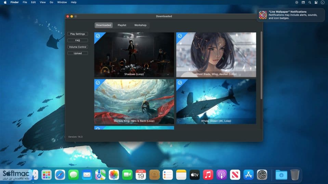This screenshot has width=328, height=184.
Task: Open Music app in the dock
Action: coord(208,174)
